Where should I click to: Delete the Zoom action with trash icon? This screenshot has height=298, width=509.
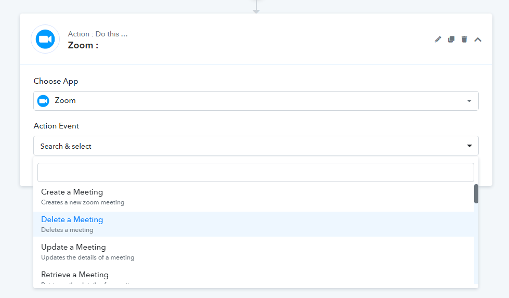(464, 40)
